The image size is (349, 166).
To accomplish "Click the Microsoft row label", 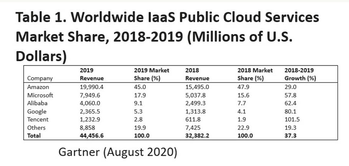I will pos(40,95).
